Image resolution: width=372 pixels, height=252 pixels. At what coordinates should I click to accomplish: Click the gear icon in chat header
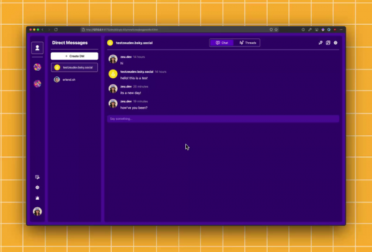click(x=335, y=43)
